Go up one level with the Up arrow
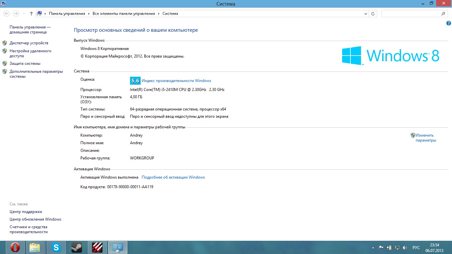This screenshot has width=452, height=254. pos(31,14)
